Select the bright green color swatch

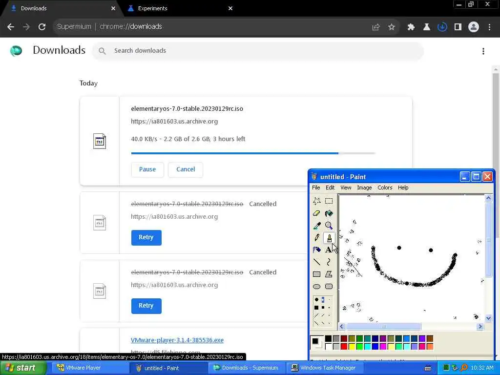[x=359, y=346]
